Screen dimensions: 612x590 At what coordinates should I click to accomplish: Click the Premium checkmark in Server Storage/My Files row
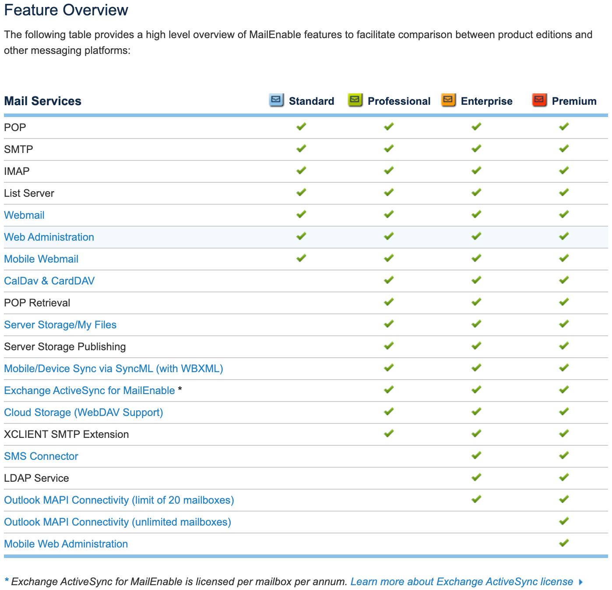564,324
